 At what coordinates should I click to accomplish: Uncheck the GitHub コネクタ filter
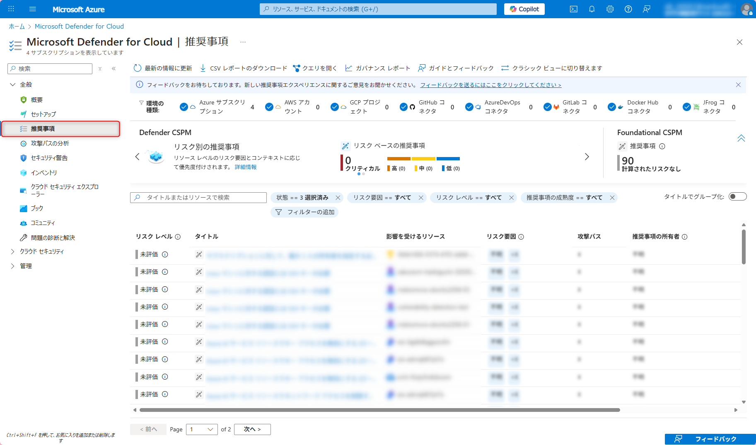click(x=404, y=106)
